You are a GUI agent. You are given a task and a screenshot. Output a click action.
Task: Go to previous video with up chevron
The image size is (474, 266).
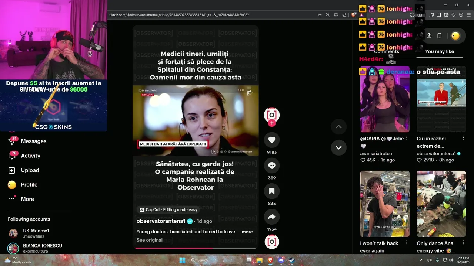[x=338, y=126]
